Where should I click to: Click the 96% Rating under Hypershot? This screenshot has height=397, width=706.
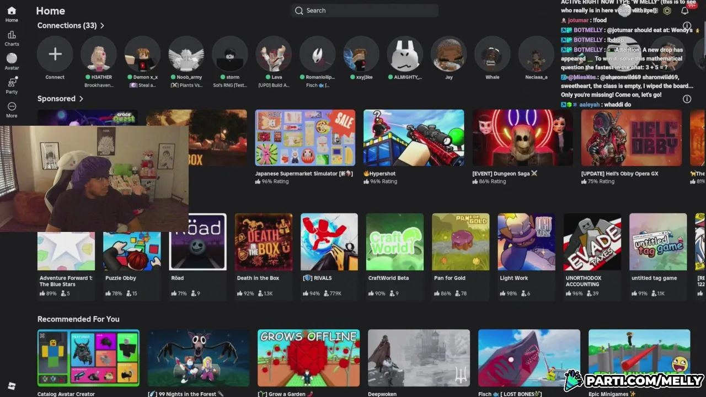(380, 181)
